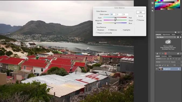Lock image pixels brush icon

click(163, 65)
